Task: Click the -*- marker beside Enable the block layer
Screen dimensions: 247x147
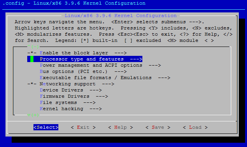Action: tap(32, 53)
